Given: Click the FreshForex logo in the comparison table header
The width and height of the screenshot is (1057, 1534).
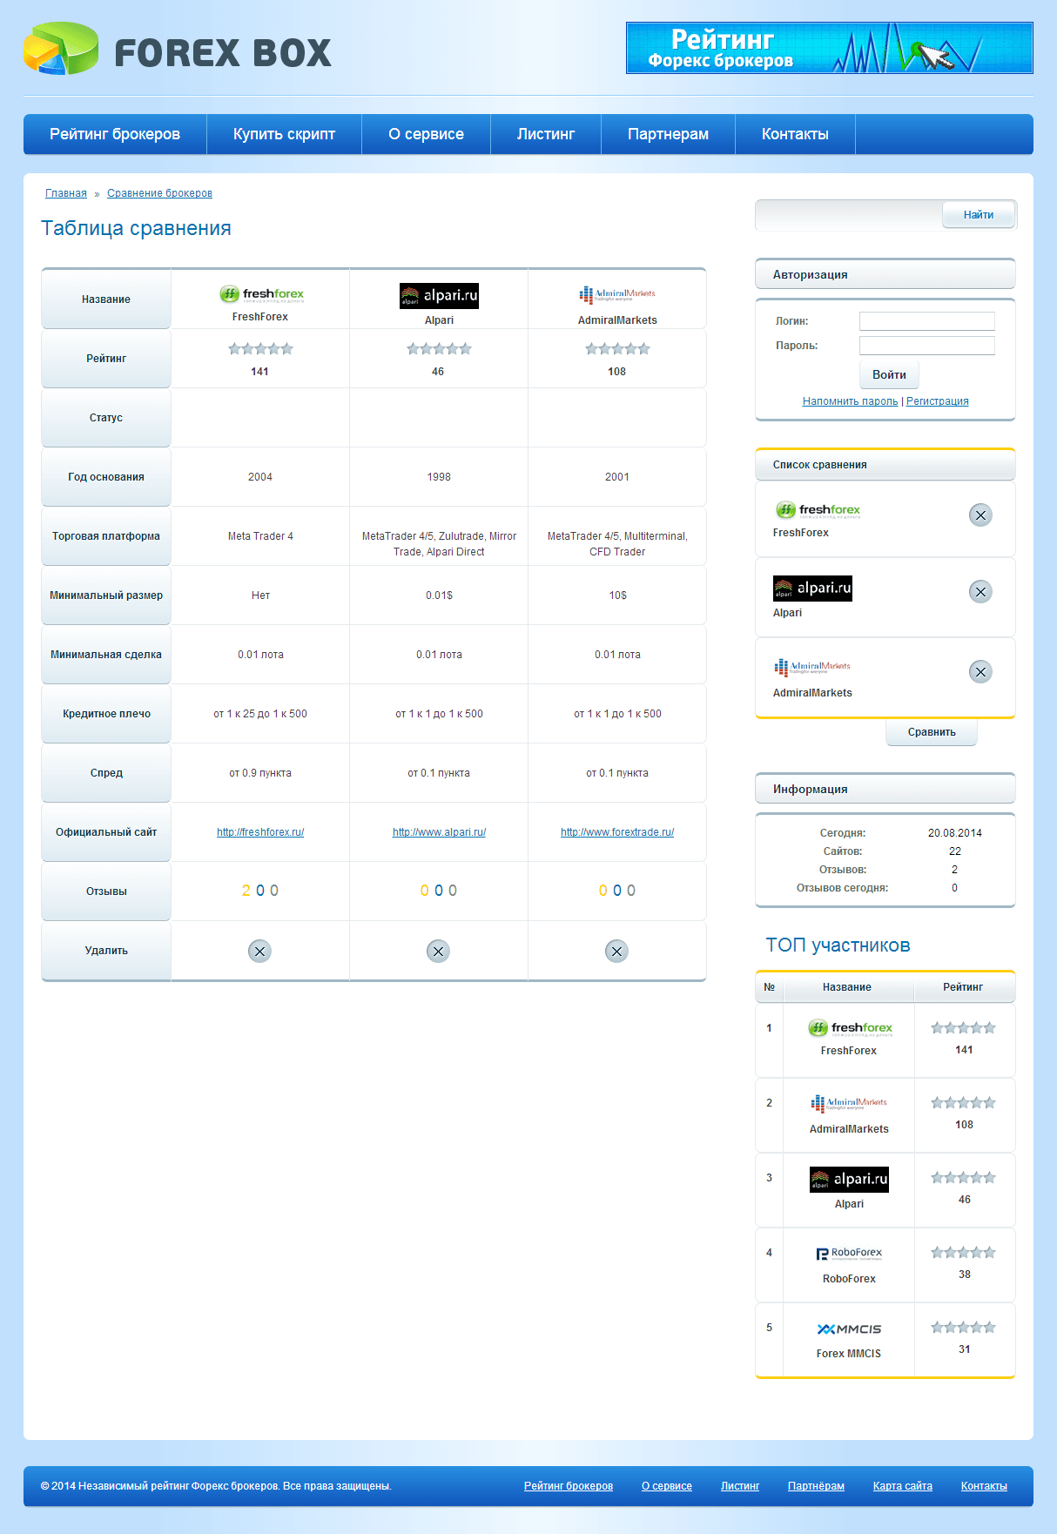Looking at the screenshot, I should [x=261, y=294].
